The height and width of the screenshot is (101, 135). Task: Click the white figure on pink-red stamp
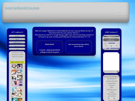pos(14,83)
